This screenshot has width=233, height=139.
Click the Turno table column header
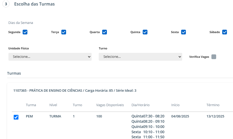pos(77,105)
